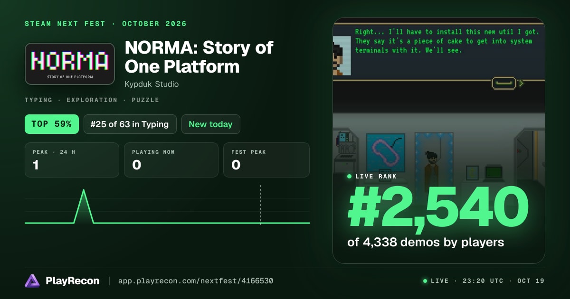Click the dashed vertical marker on the chart

point(260,204)
